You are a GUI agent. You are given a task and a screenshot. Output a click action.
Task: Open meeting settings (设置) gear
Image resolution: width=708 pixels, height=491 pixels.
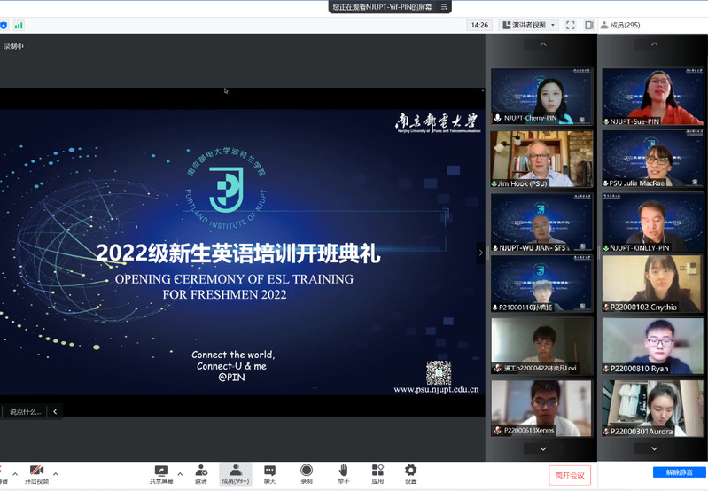click(x=410, y=473)
